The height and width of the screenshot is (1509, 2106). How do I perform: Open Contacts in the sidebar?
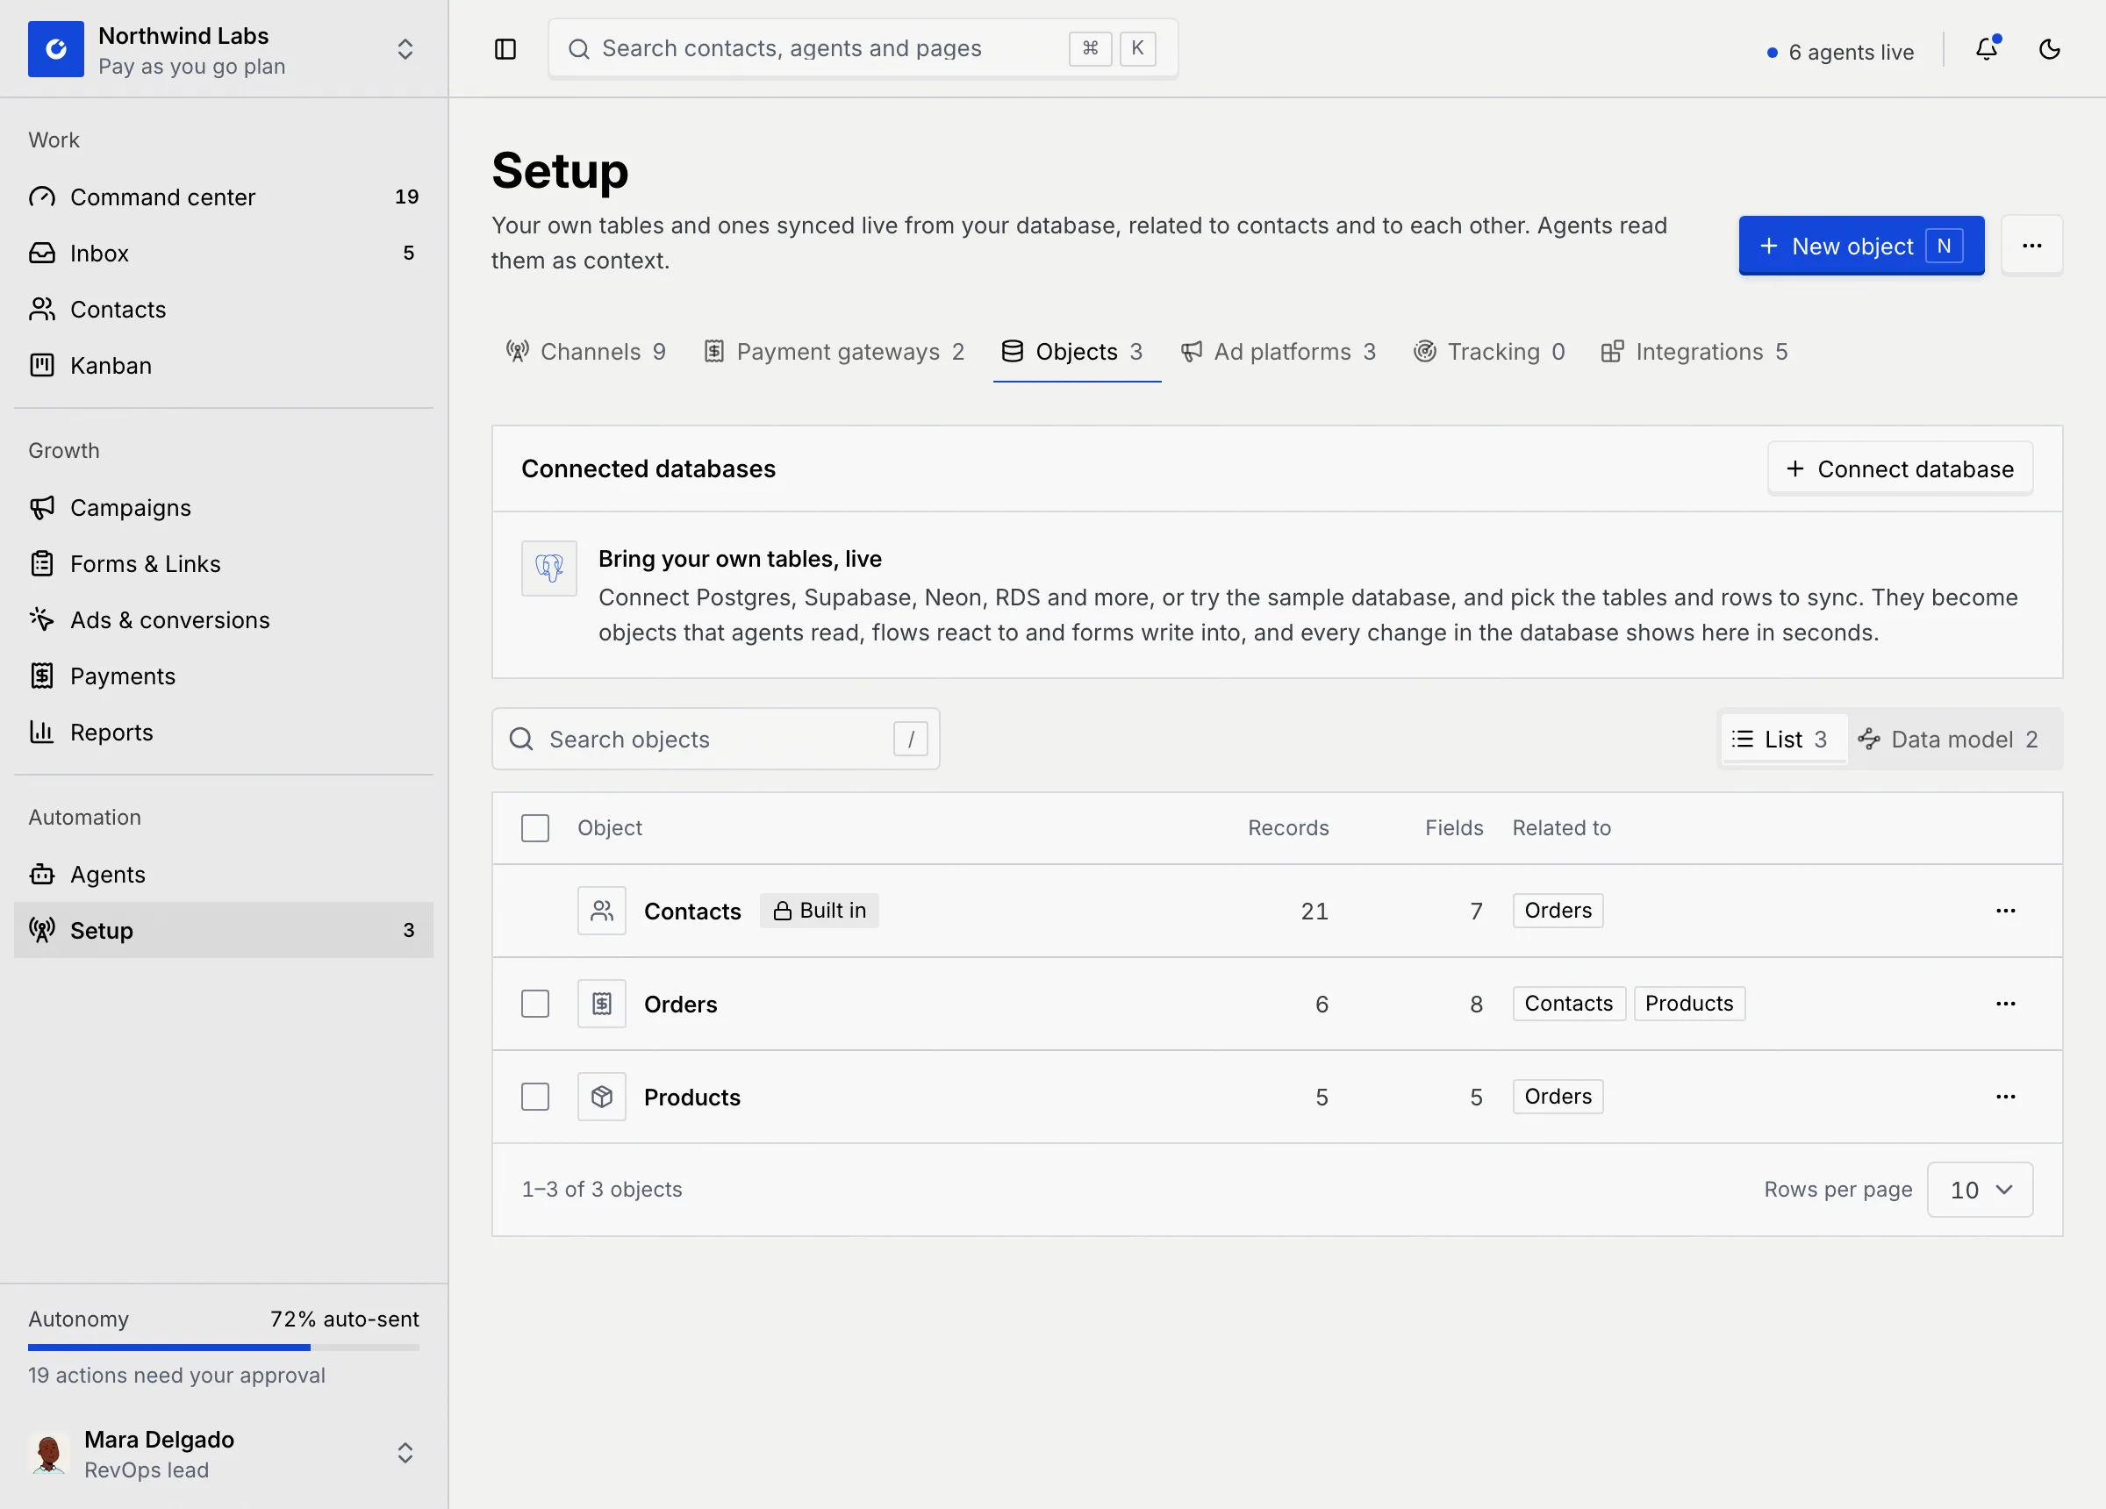tap(224, 309)
